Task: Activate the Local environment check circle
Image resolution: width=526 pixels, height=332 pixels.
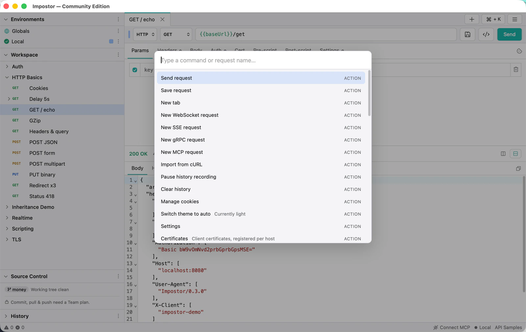Action: click(x=7, y=41)
